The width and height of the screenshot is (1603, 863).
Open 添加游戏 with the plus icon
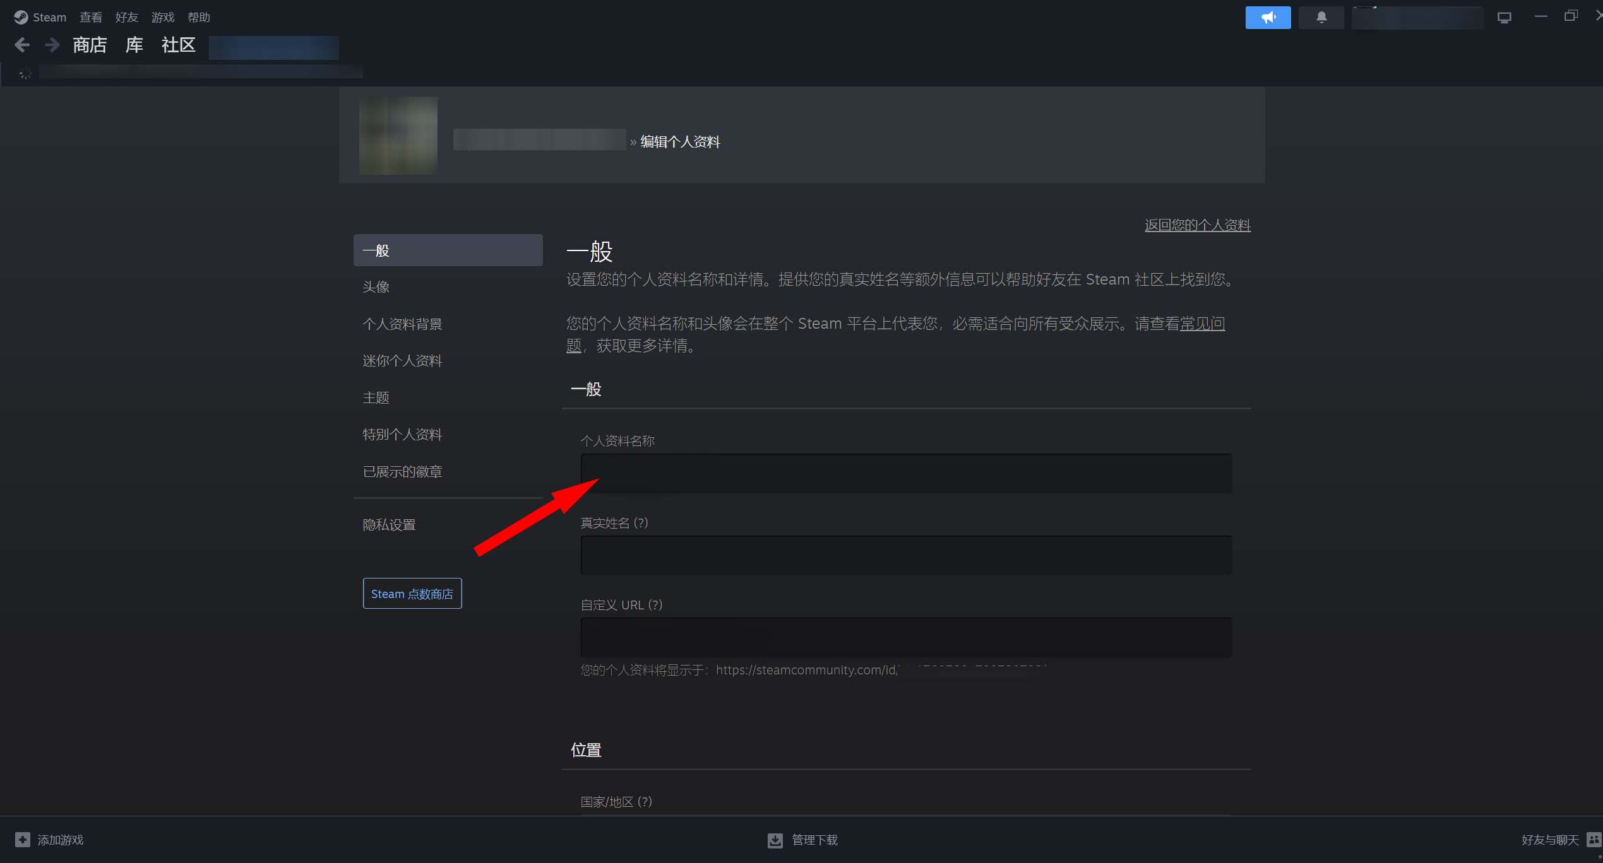tap(23, 840)
